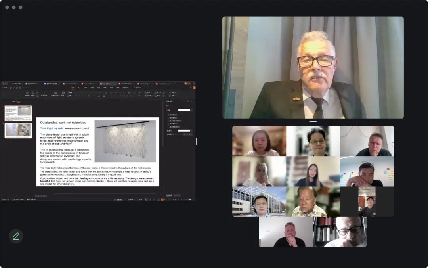
Task: Open the fill Color swatch picker
Action: click(185, 130)
